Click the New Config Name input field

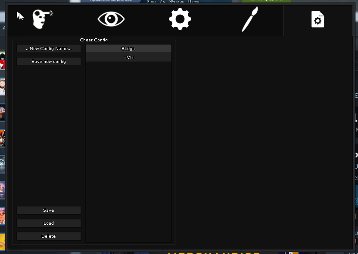pos(49,49)
